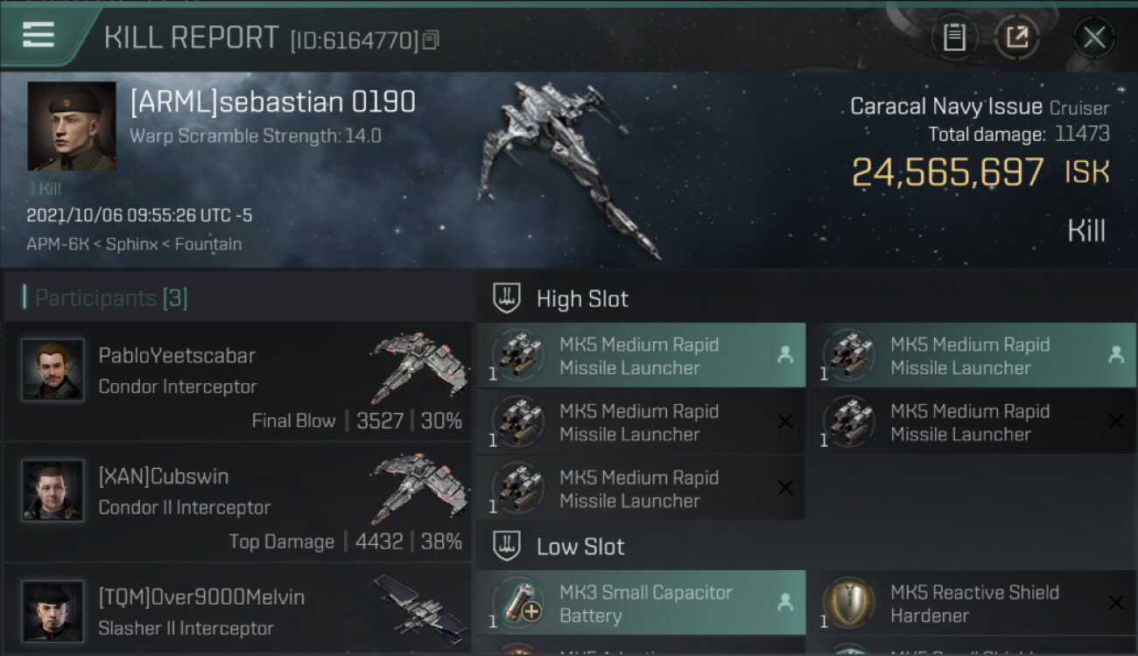Click the clipboard notes icon
Viewport: 1138px width, 656px height.
pos(954,38)
